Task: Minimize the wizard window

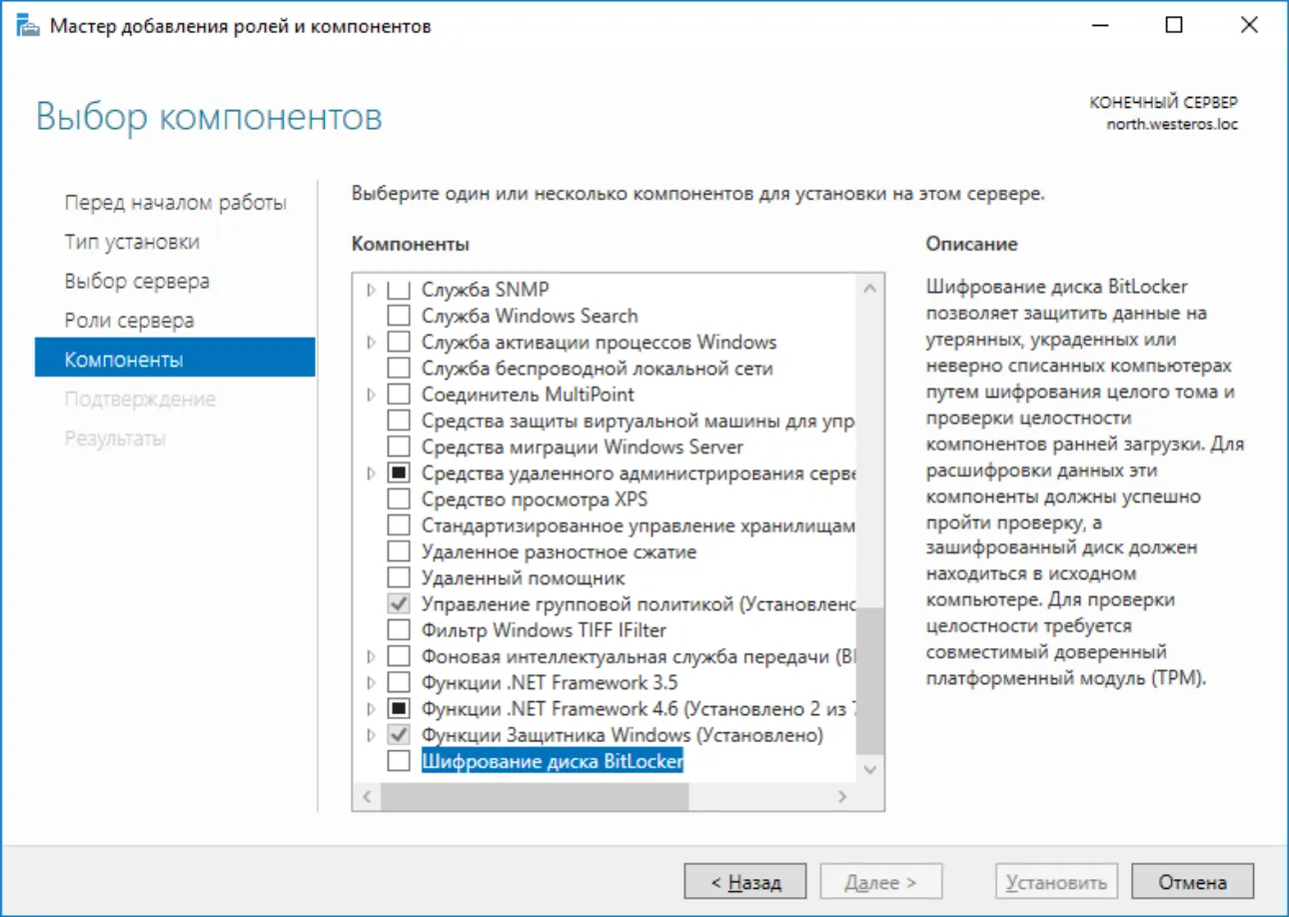Action: (1099, 26)
